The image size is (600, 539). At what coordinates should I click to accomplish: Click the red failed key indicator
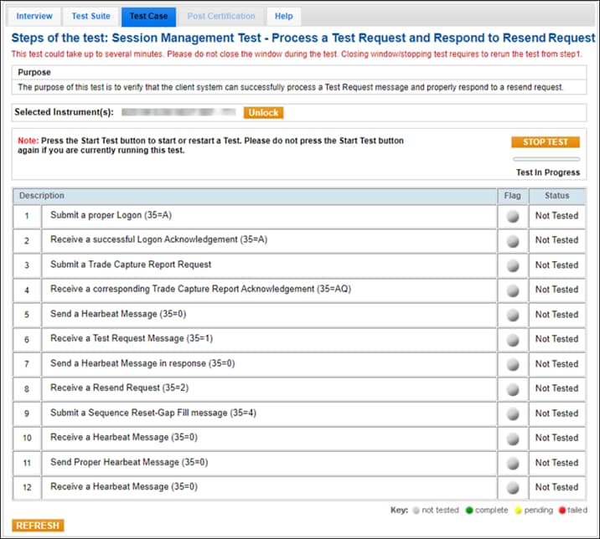(x=561, y=509)
